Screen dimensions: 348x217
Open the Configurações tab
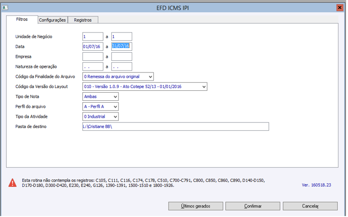[52, 20]
